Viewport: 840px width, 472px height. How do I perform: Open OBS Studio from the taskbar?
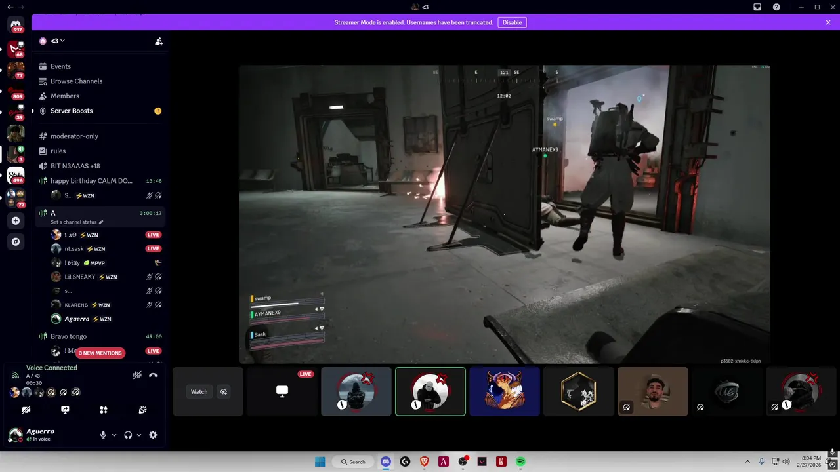pyautogui.click(x=463, y=462)
